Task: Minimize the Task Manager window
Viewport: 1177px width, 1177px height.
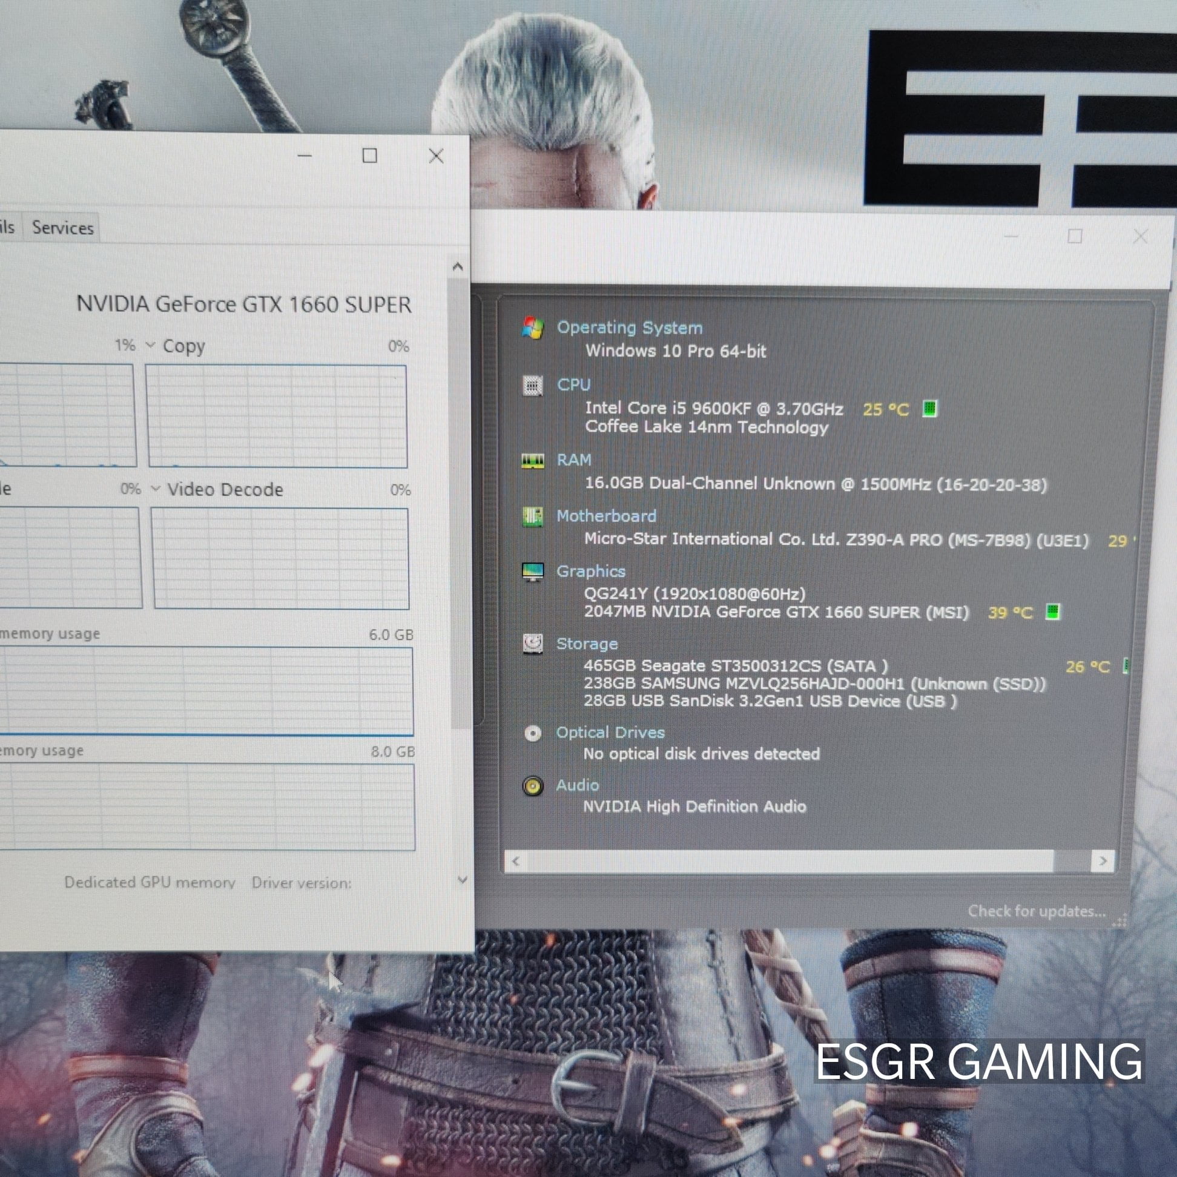Action: pyautogui.click(x=305, y=156)
